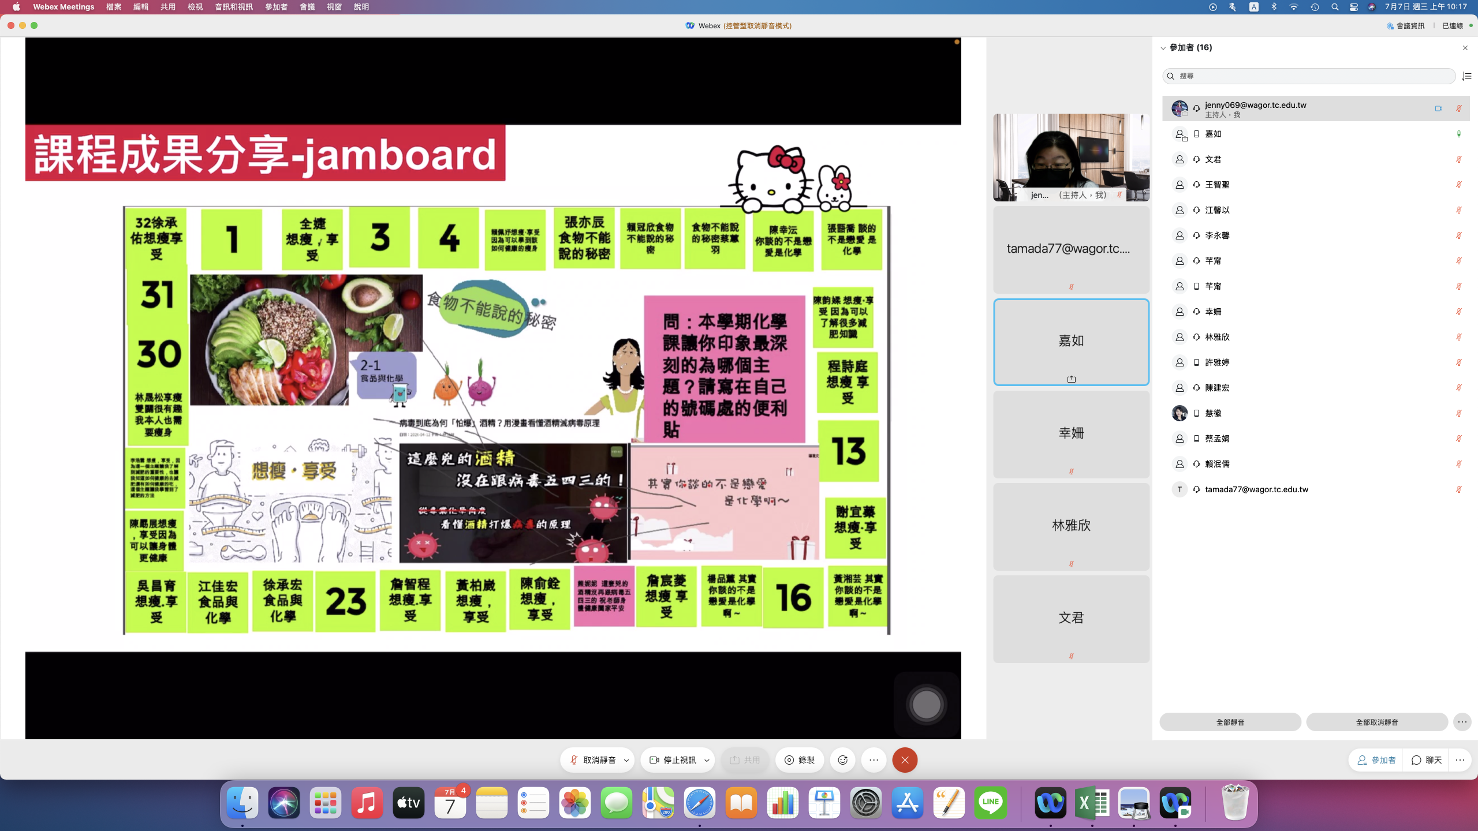Viewport: 1478px width, 831px height.
Task: Toggle 停止視訊 to stop camera
Action: (673, 760)
